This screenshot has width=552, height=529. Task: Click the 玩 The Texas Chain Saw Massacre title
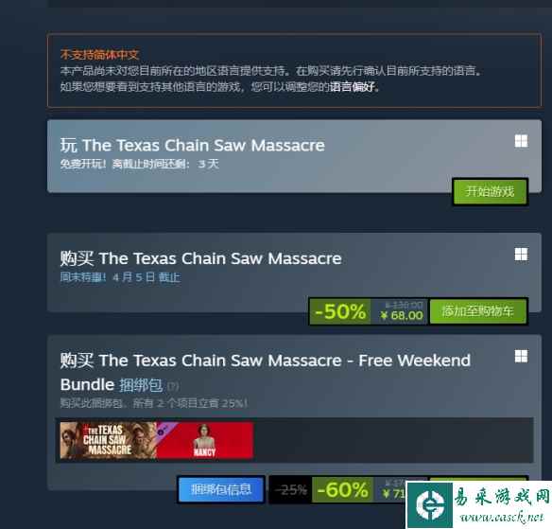pos(192,145)
